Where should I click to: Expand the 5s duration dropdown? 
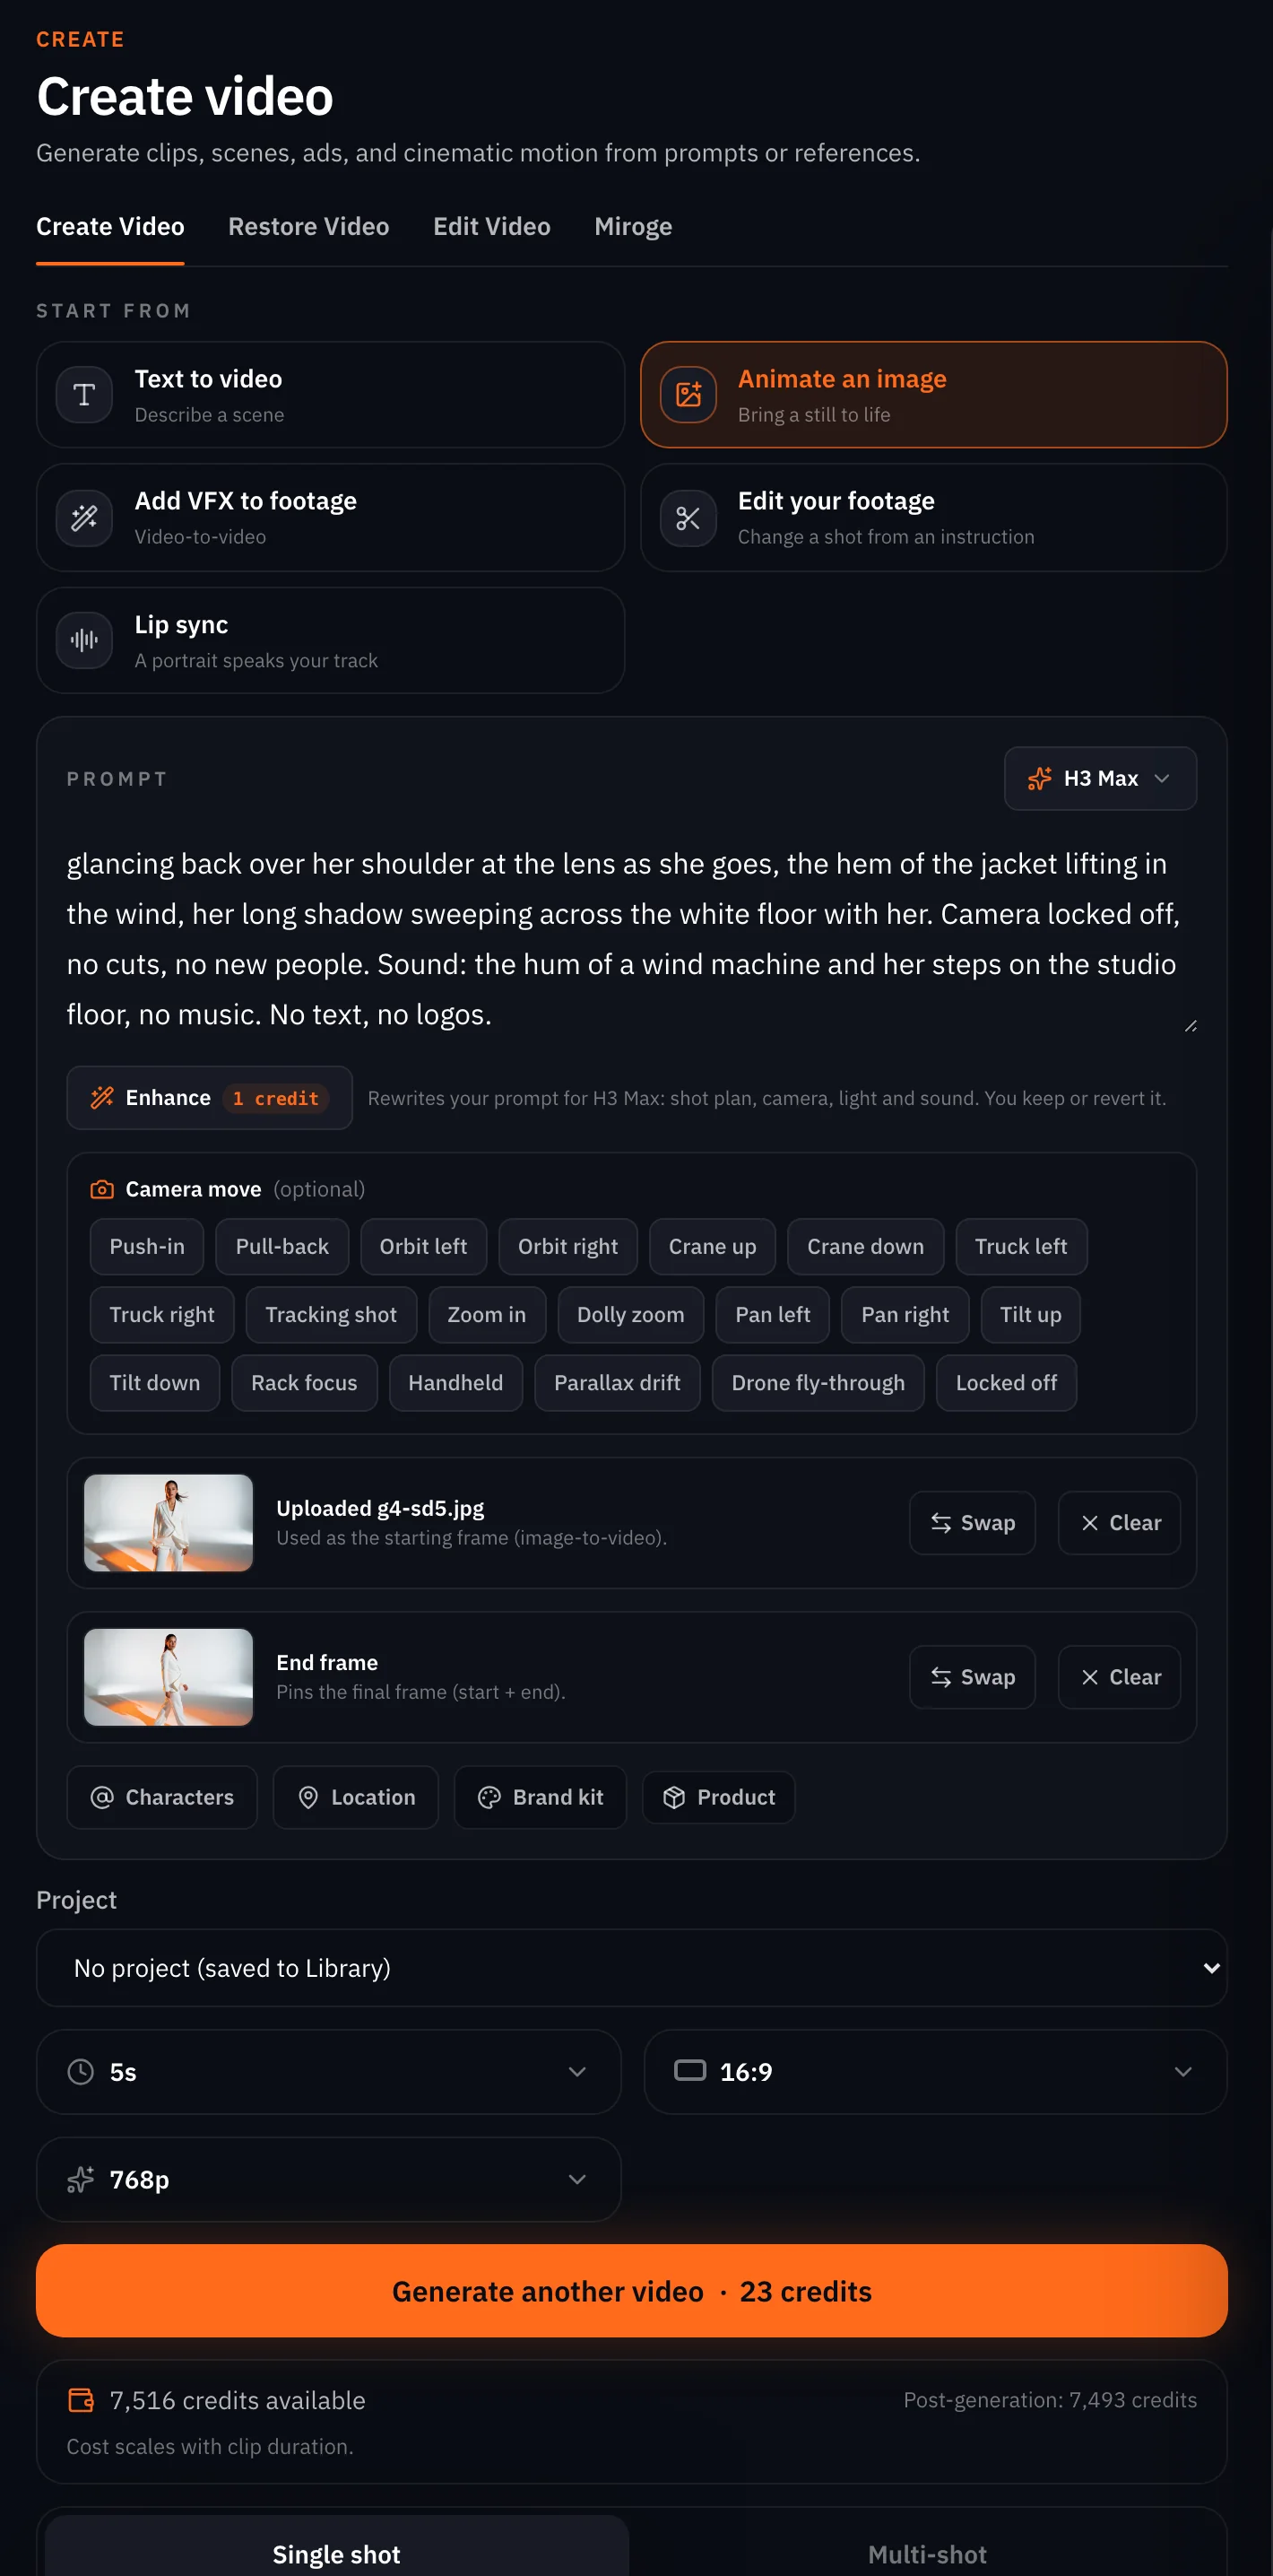(329, 2072)
